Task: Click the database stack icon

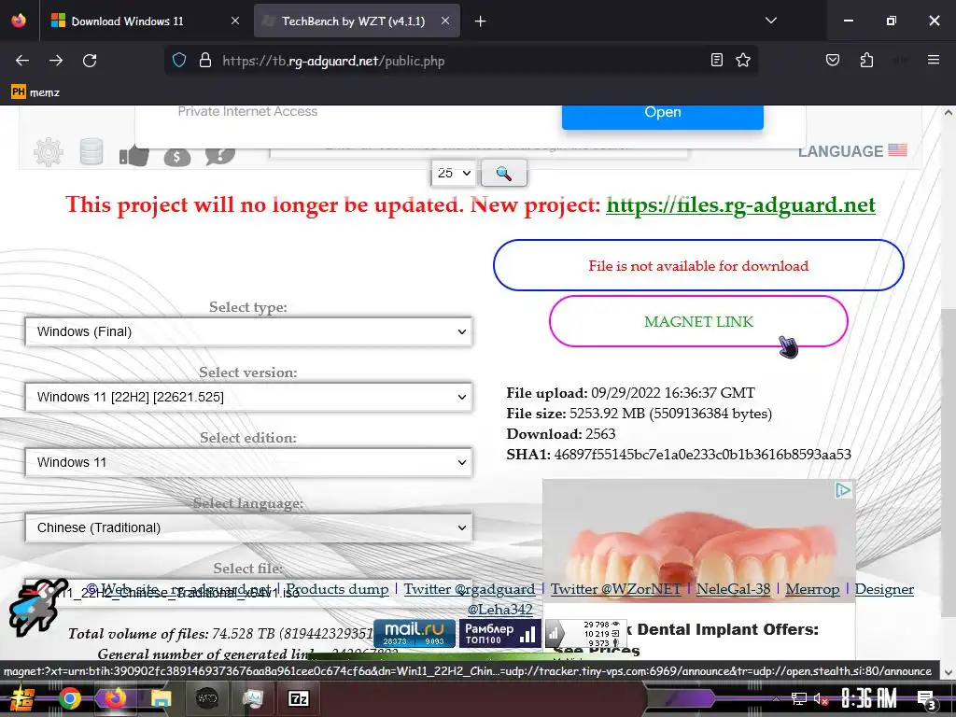Action: [x=91, y=152]
